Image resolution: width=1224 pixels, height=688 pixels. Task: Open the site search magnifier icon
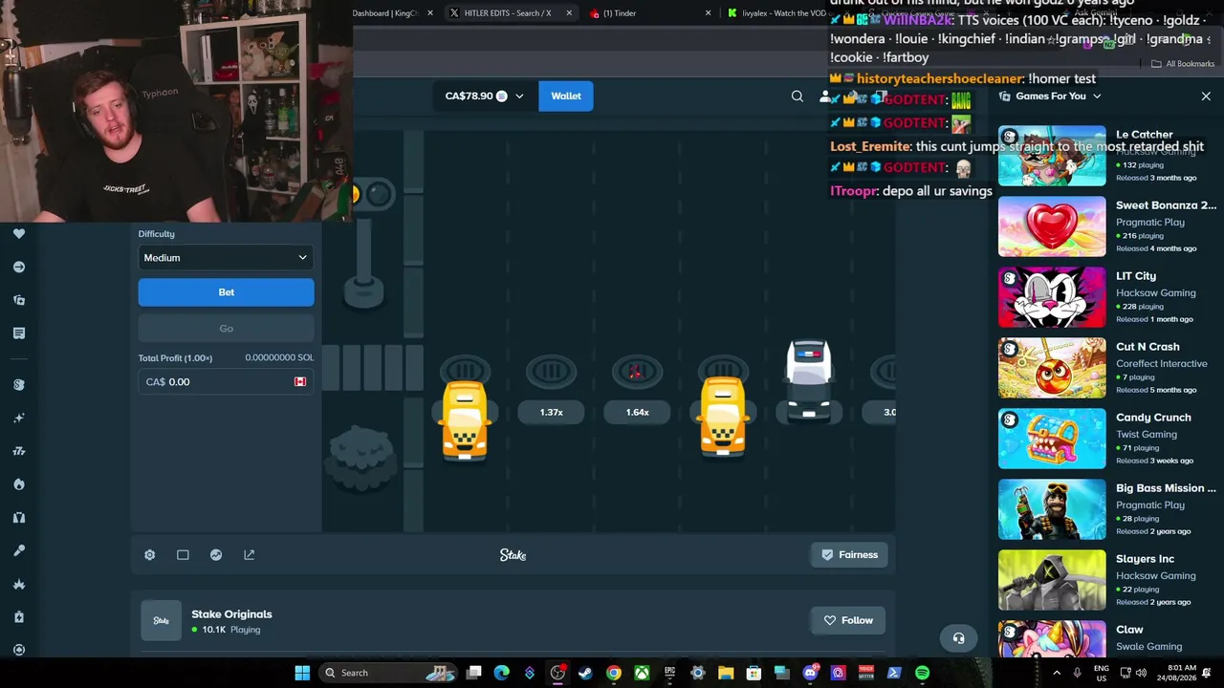(x=798, y=96)
